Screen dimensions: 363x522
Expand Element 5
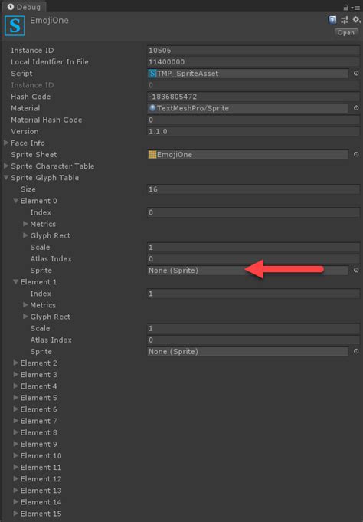tap(15, 398)
